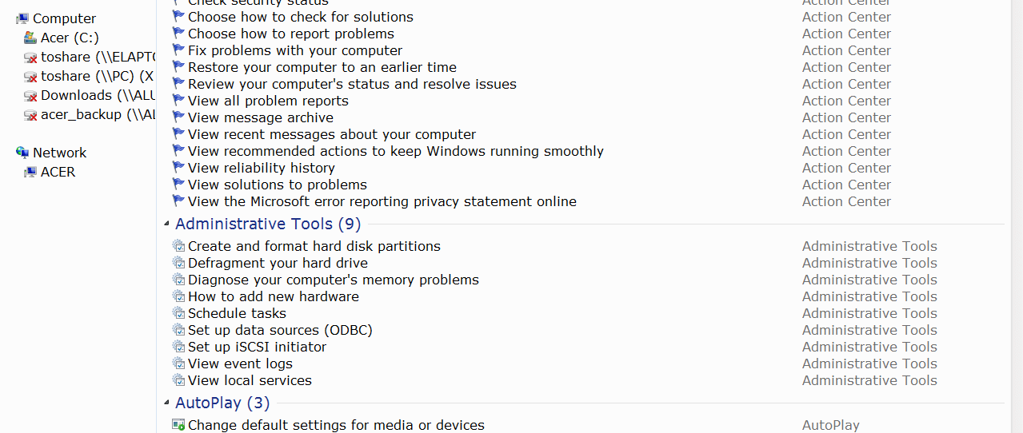Collapse the Administrative Tools group arrow
The width and height of the screenshot is (1023, 433).
click(x=166, y=224)
